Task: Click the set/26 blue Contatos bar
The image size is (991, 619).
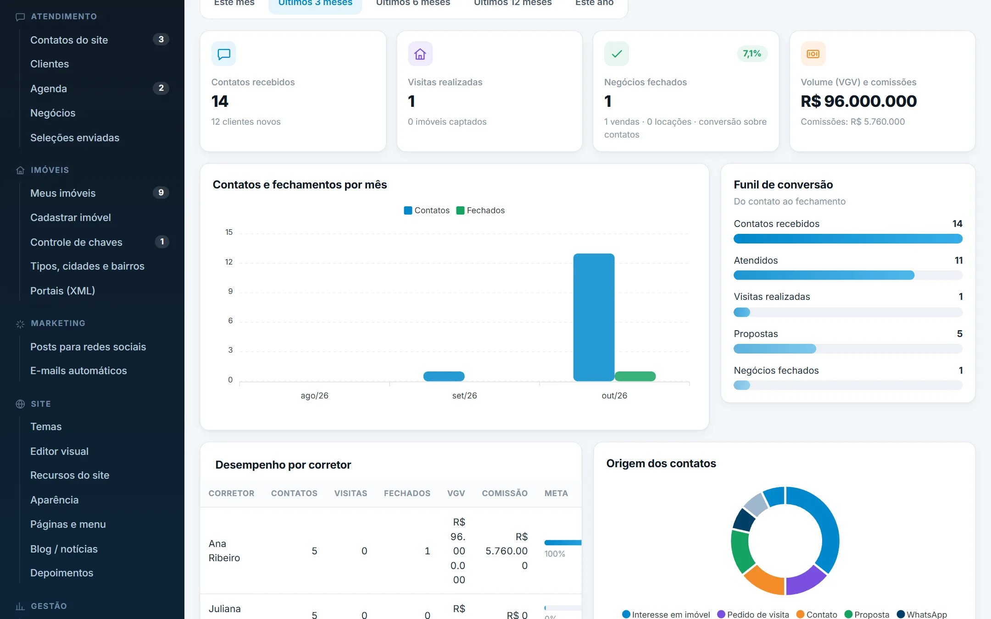Action: (x=444, y=376)
